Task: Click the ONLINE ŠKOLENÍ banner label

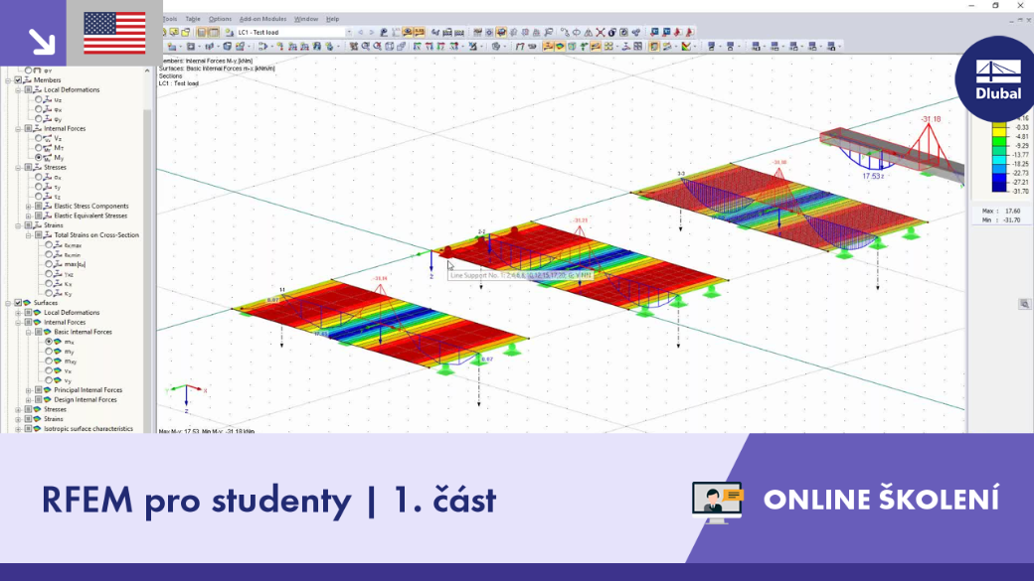Action: click(x=881, y=500)
